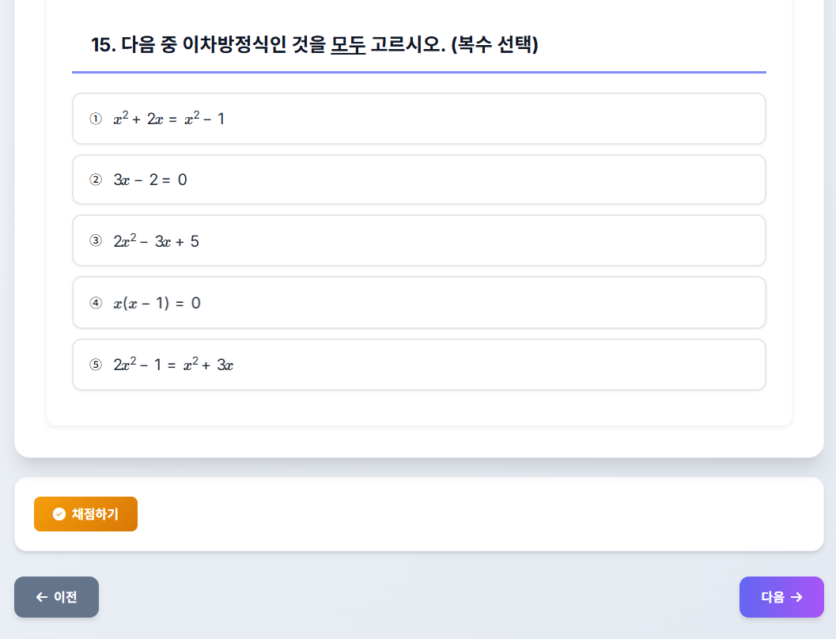This screenshot has height=639, width=836.
Task: Click the circled ② marker next to 3x − 2 = 0
Action: 96,180
